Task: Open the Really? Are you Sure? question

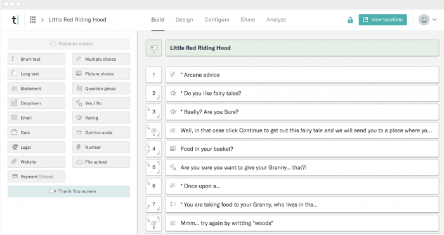Action: tap(302, 112)
